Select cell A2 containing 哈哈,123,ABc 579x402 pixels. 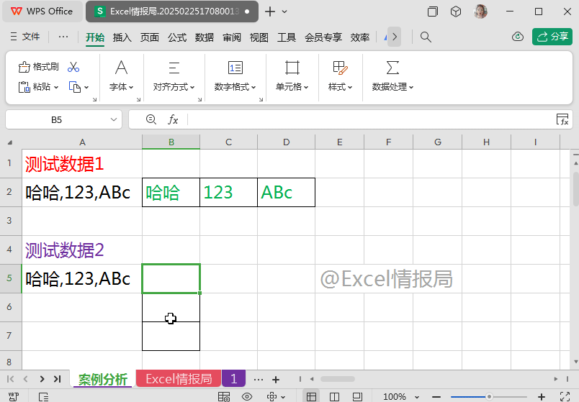pyautogui.click(x=82, y=193)
